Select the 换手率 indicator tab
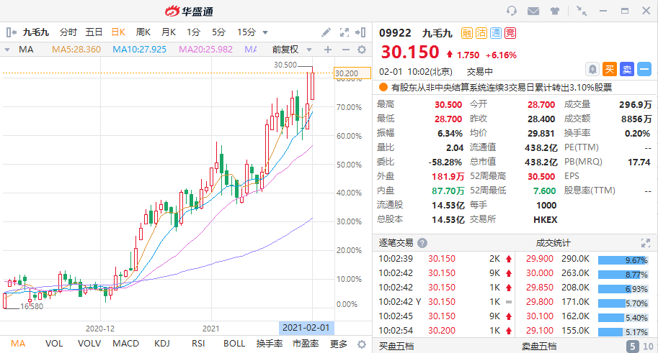Image resolution: width=658 pixels, height=353 pixels. point(270,344)
